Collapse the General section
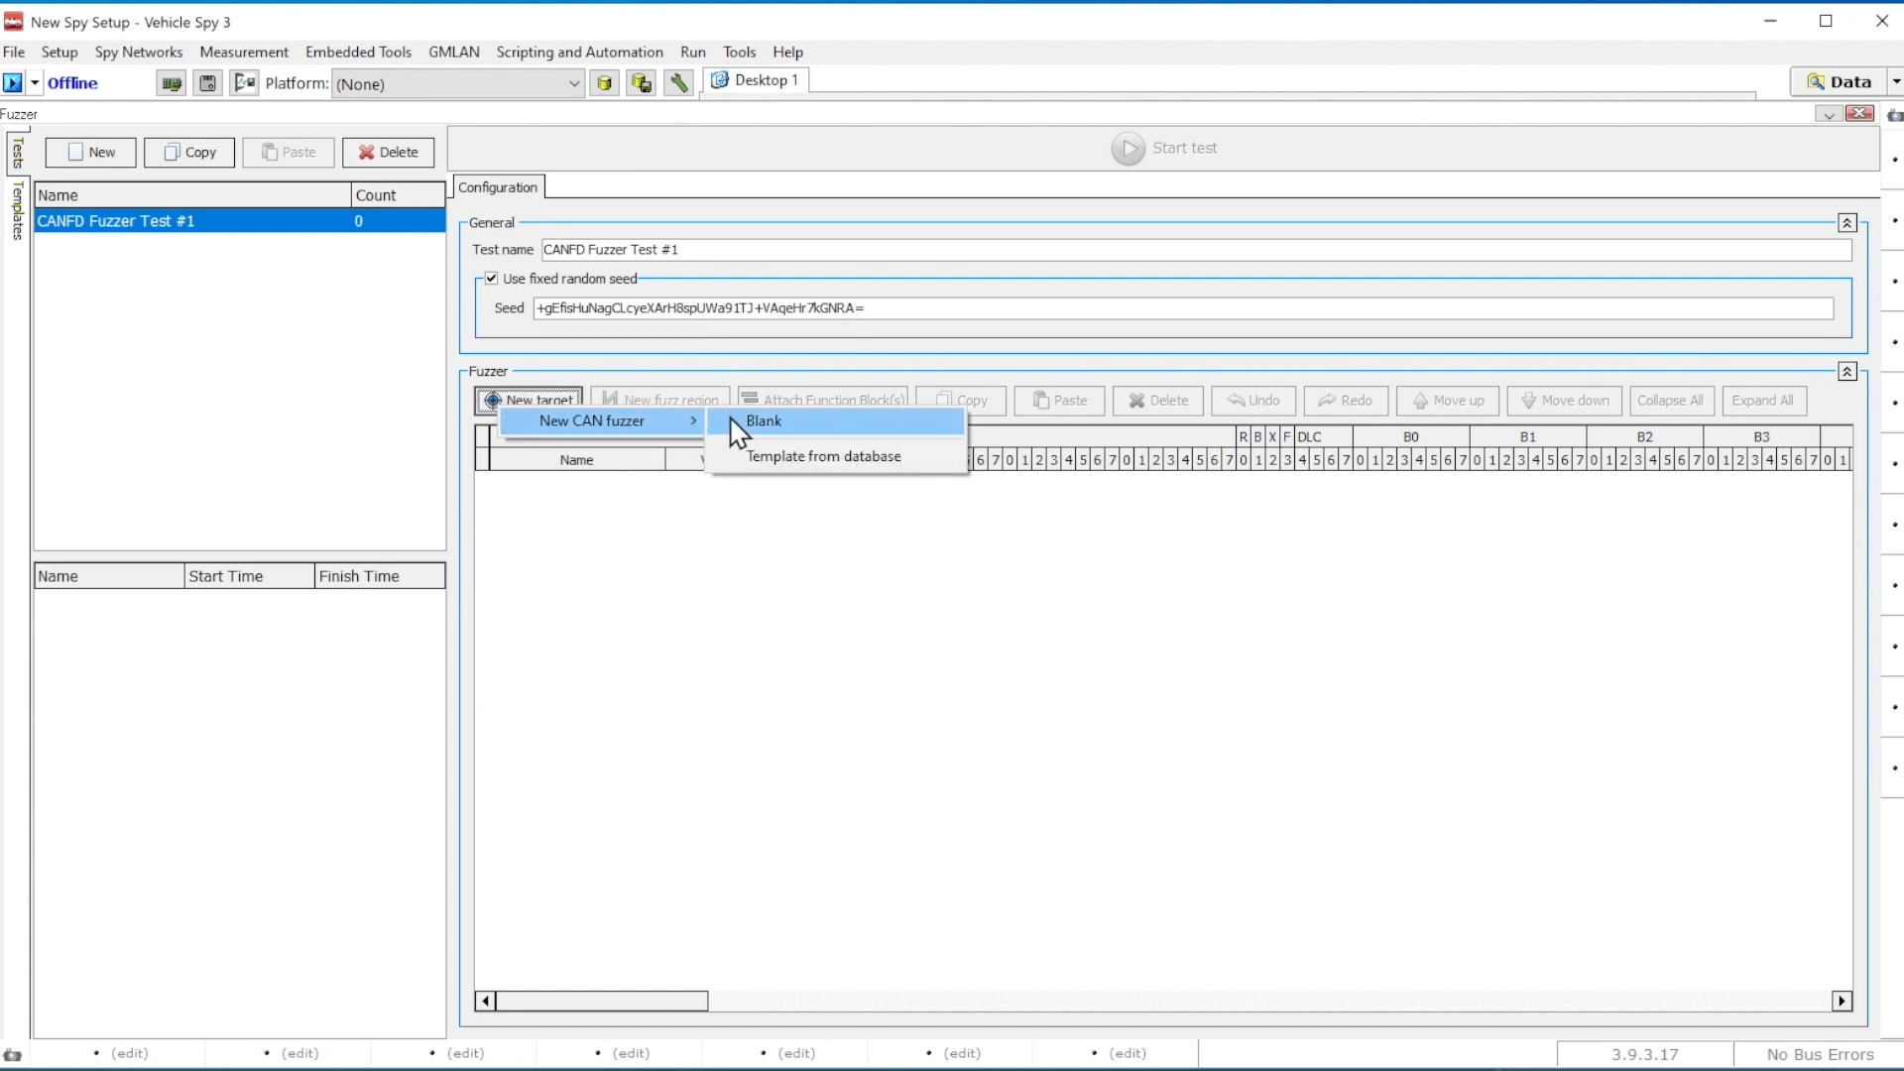 [x=1846, y=223]
